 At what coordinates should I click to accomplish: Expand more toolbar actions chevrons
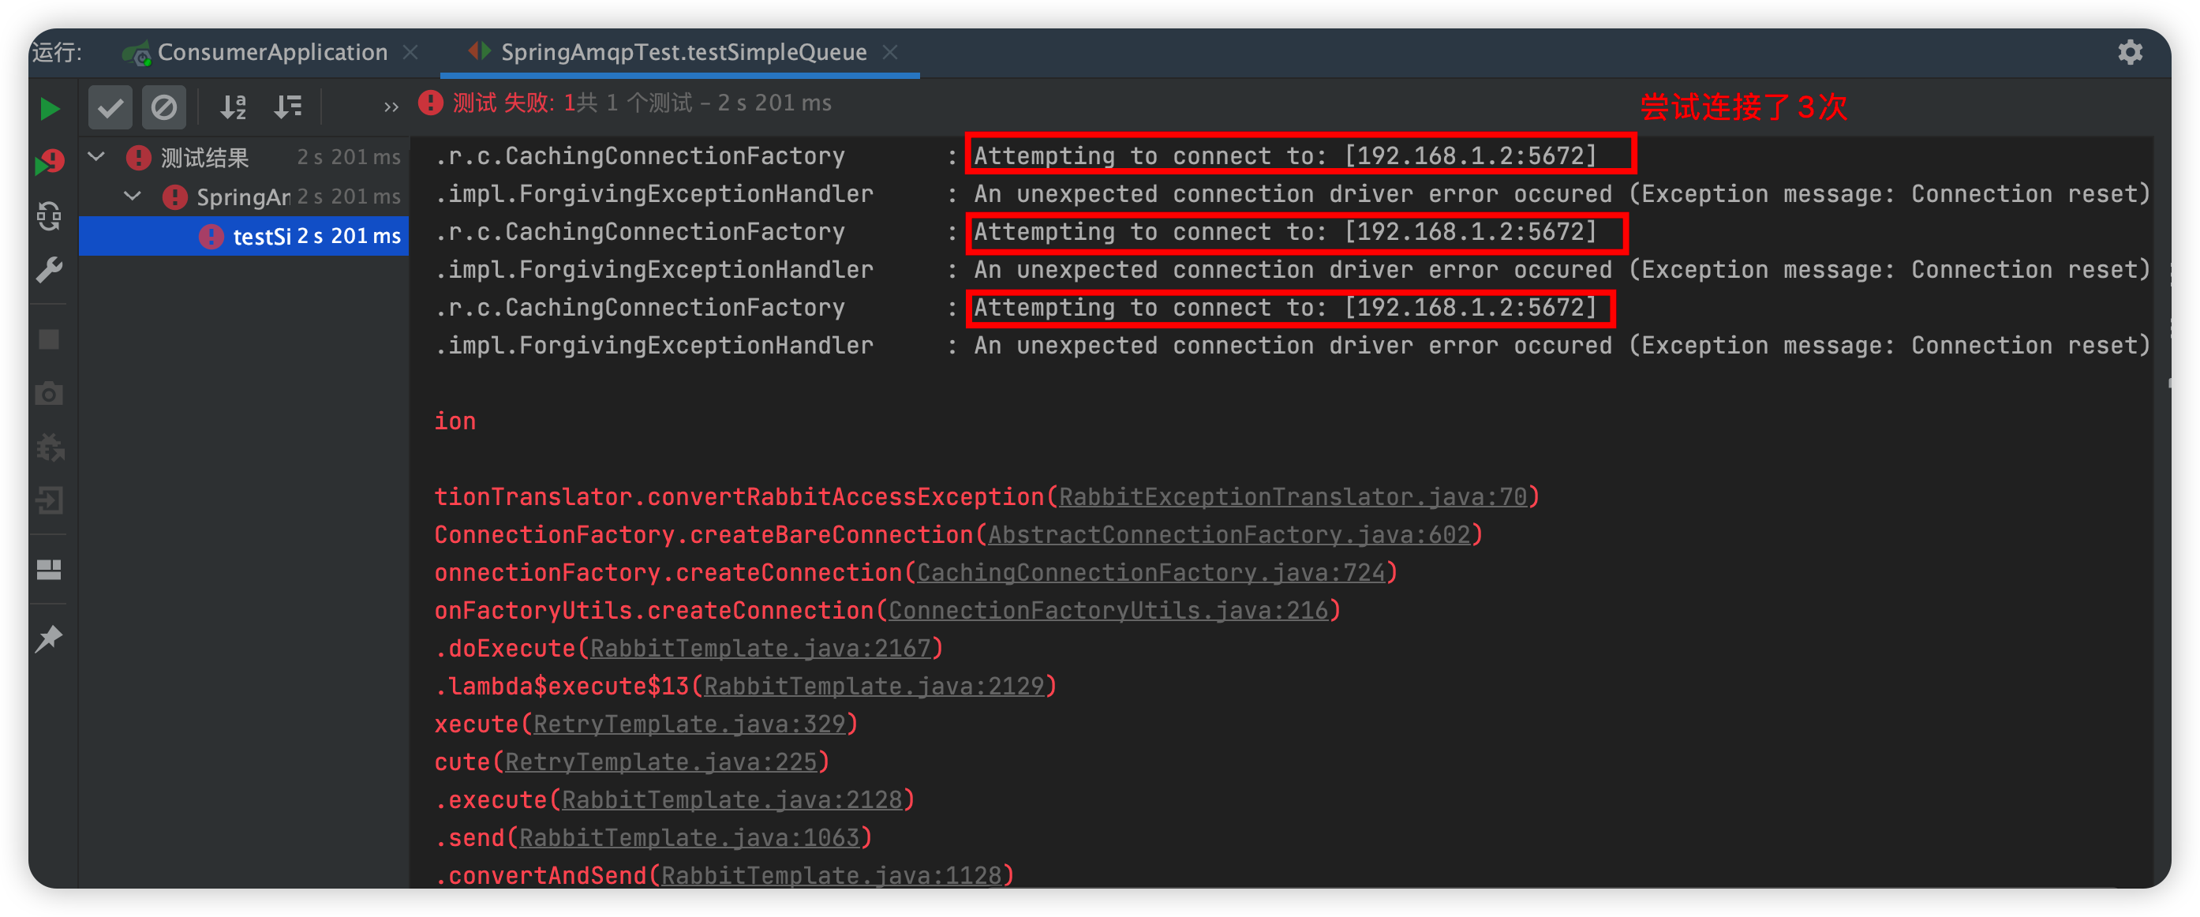[x=391, y=107]
